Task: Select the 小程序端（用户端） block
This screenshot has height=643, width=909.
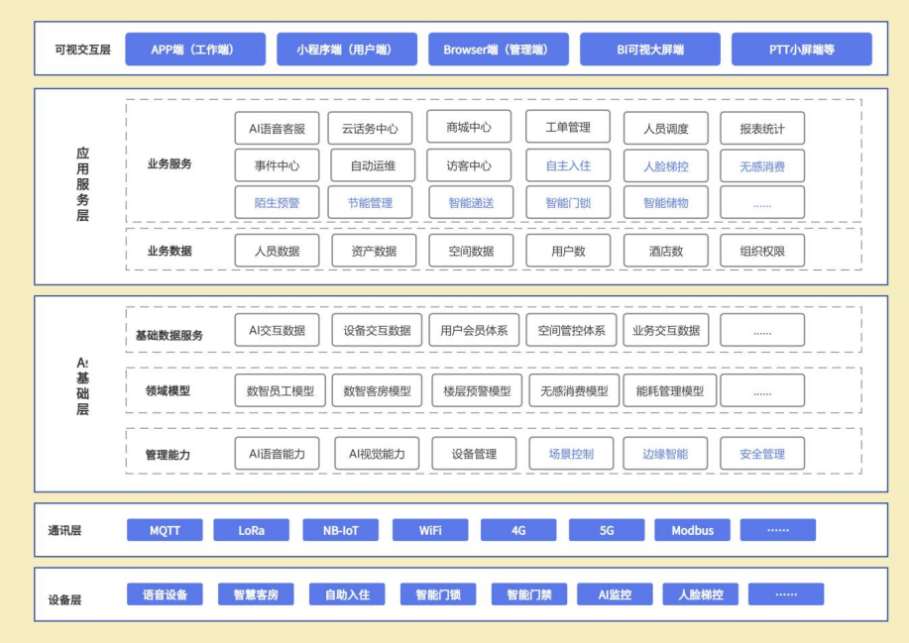Action: [344, 50]
